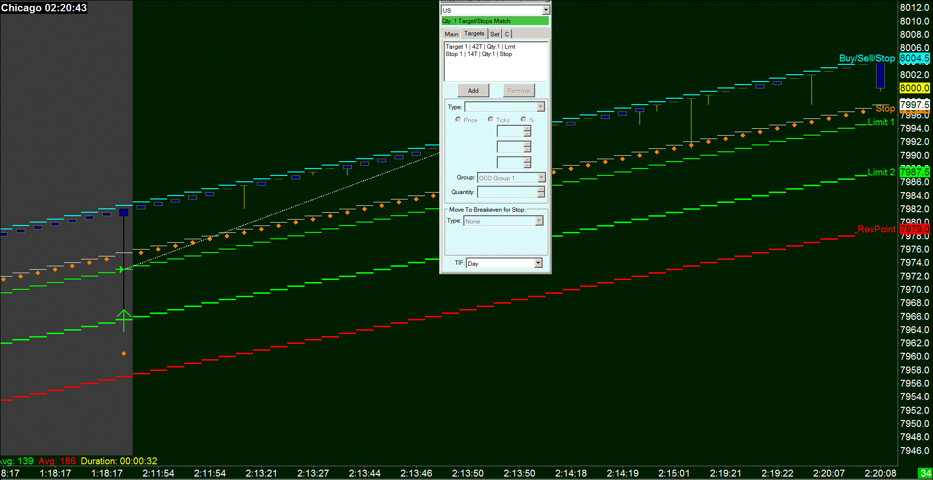Click the Limit 2 line label

(881, 172)
